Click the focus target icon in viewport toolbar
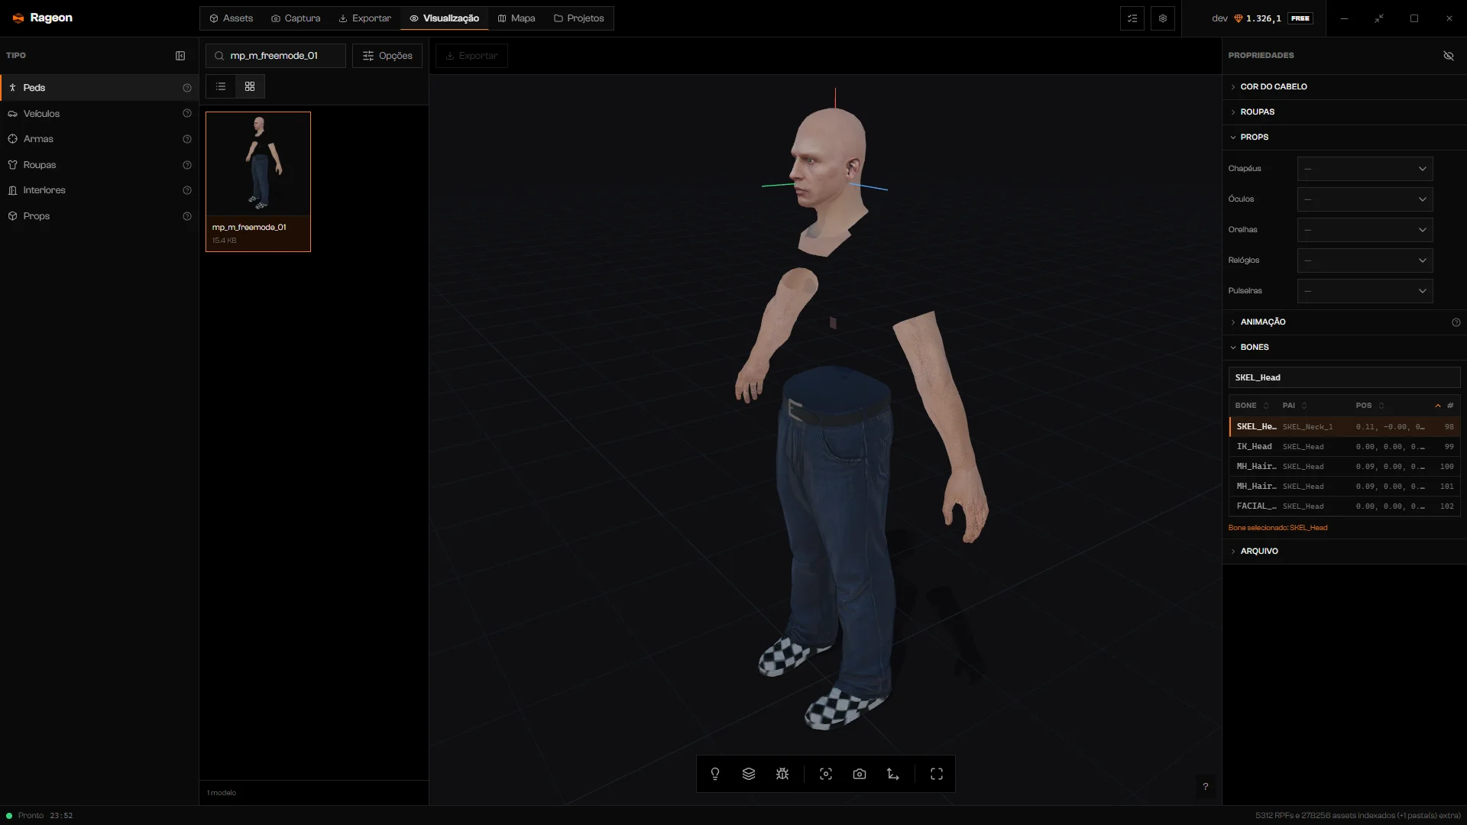The width and height of the screenshot is (1467, 825). point(826,774)
